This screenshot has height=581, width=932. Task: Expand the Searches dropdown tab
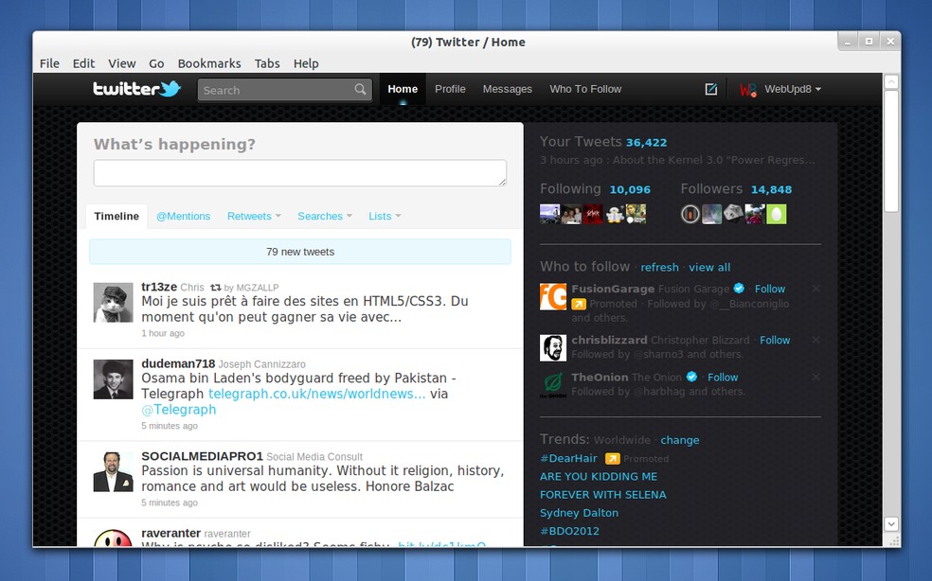tap(325, 217)
